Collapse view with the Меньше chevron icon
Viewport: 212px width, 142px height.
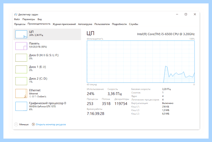pos(16,124)
